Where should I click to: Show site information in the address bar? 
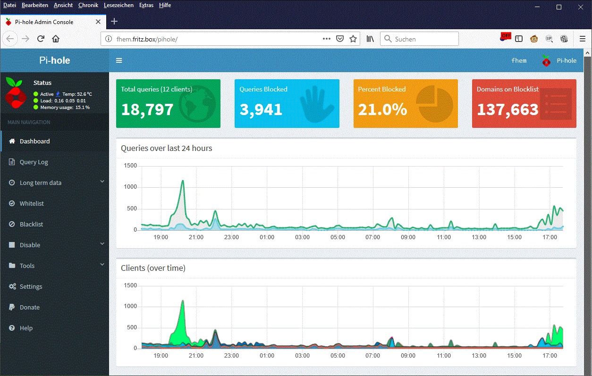pos(108,39)
